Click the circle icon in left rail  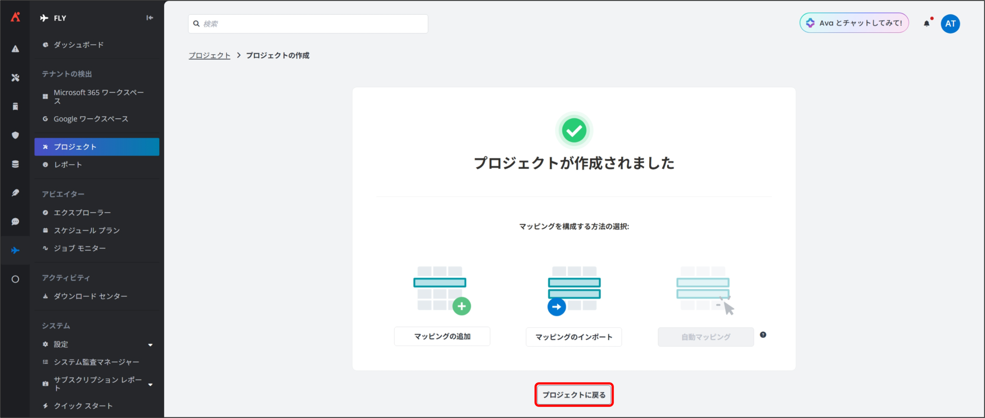point(15,279)
